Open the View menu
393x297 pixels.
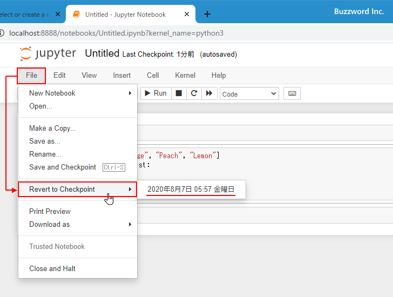(x=89, y=76)
